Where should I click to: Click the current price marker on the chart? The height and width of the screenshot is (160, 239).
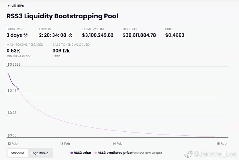18,89
